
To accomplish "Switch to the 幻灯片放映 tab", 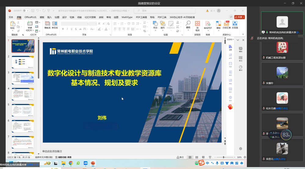I will point(90,17).
